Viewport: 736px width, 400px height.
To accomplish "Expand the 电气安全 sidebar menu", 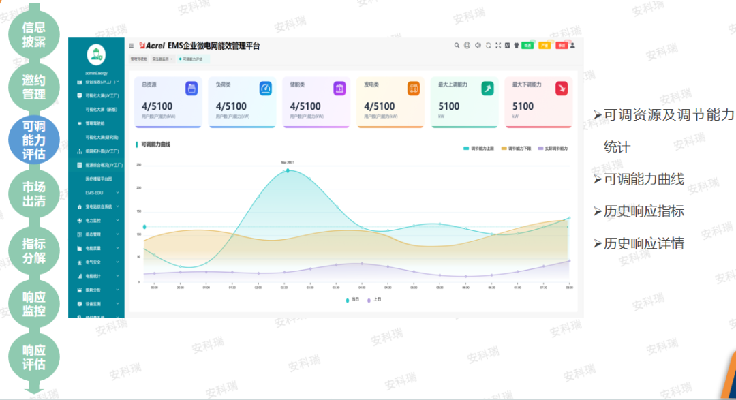I will (97, 262).
